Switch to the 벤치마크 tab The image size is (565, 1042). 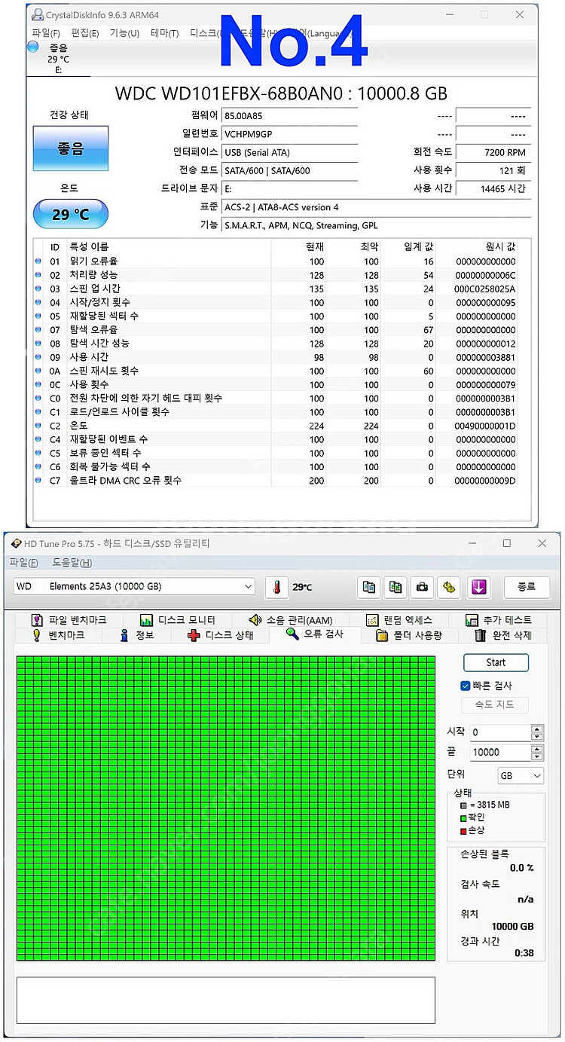tap(59, 635)
